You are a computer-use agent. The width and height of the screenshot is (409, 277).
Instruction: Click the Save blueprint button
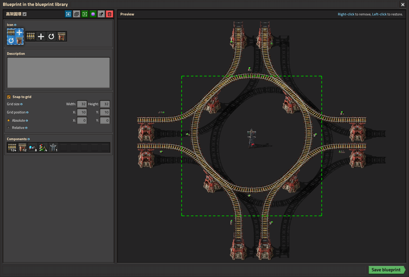(387, 270)
